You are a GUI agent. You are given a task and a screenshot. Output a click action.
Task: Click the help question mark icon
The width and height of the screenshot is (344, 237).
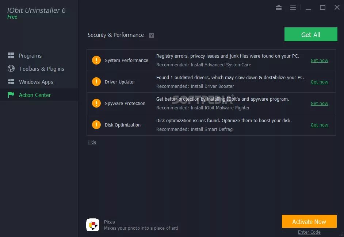[152, 35]
